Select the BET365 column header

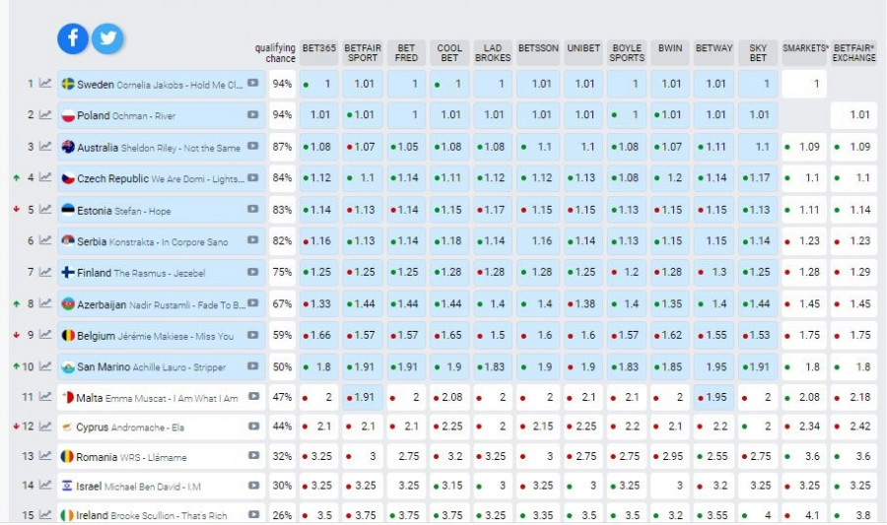pos(320,52)
